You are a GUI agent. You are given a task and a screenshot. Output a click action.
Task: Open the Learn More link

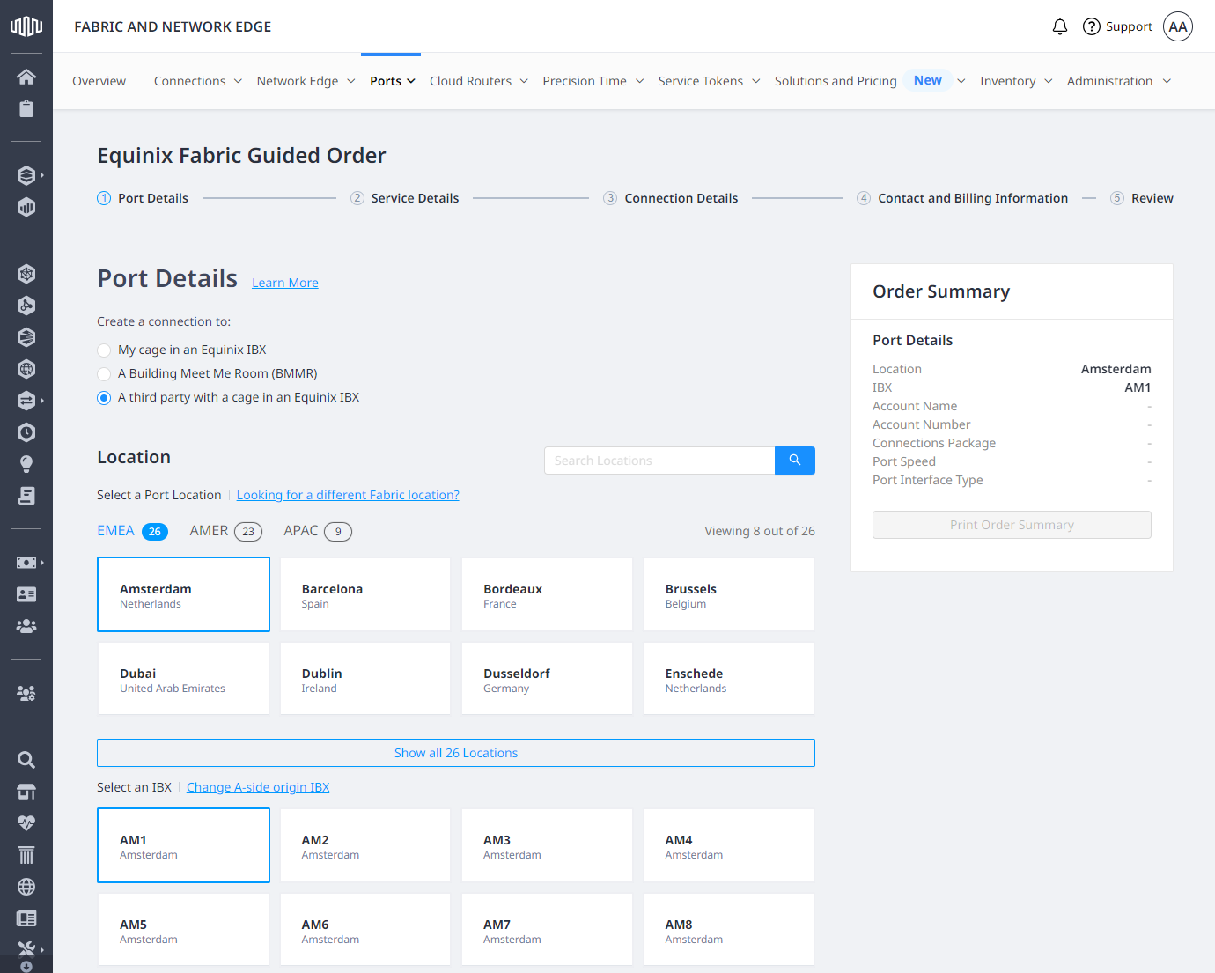click(285, 283)
